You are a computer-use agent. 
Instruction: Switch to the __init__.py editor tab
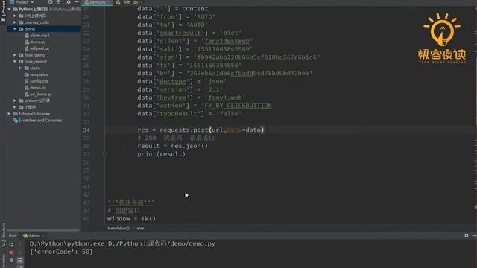(x=130, y=2)
